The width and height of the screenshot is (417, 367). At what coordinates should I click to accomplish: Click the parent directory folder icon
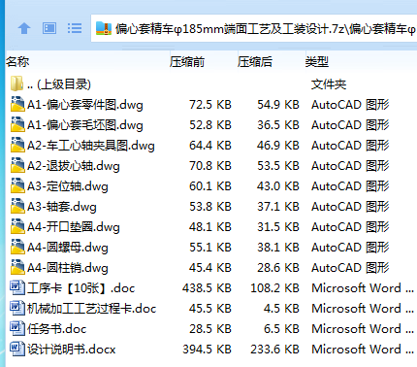coord(16,83)
